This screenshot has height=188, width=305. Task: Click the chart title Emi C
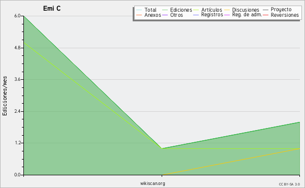tap(52, 8)
